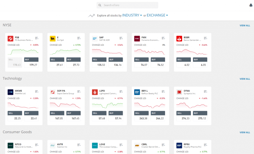
Task: Open SAP company logo
Action: (x=95, y=39)
